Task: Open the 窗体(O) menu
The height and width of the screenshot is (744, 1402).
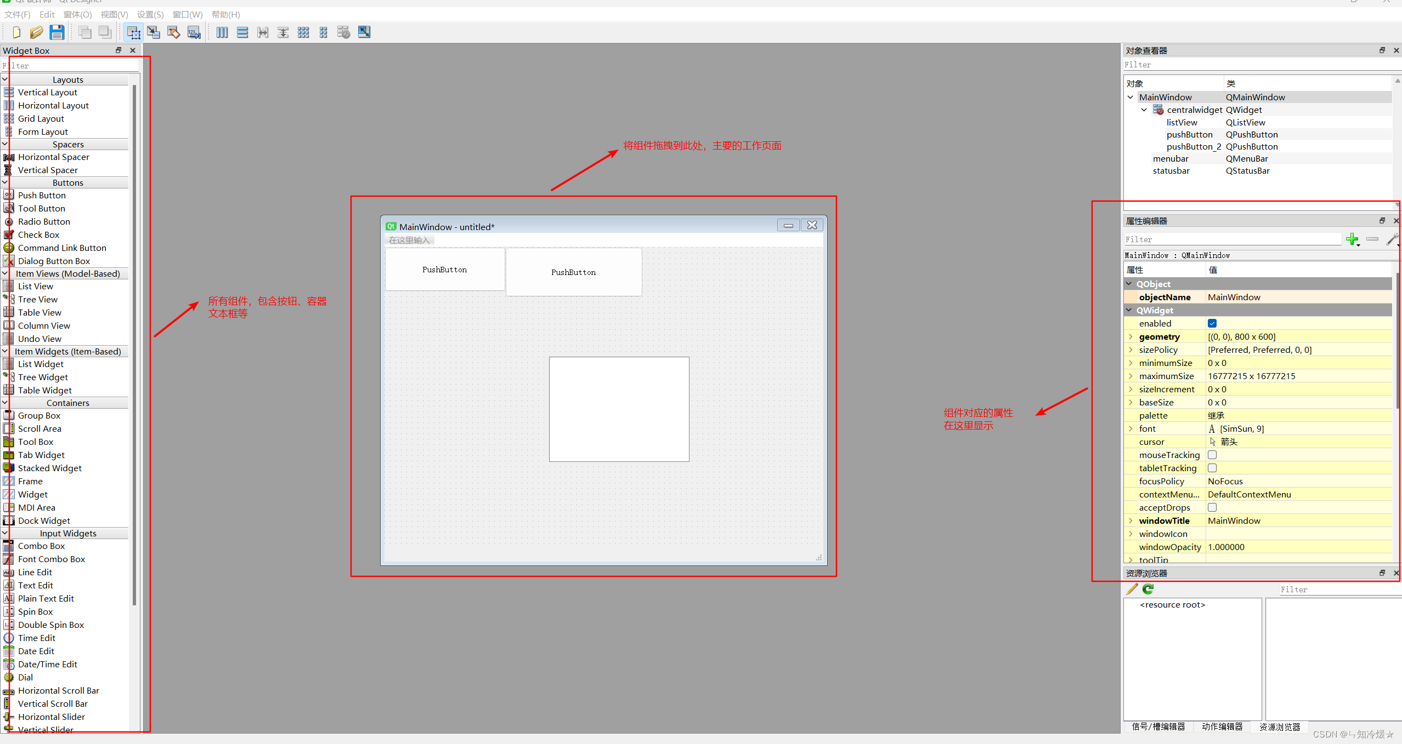Action: coord(78,15)
